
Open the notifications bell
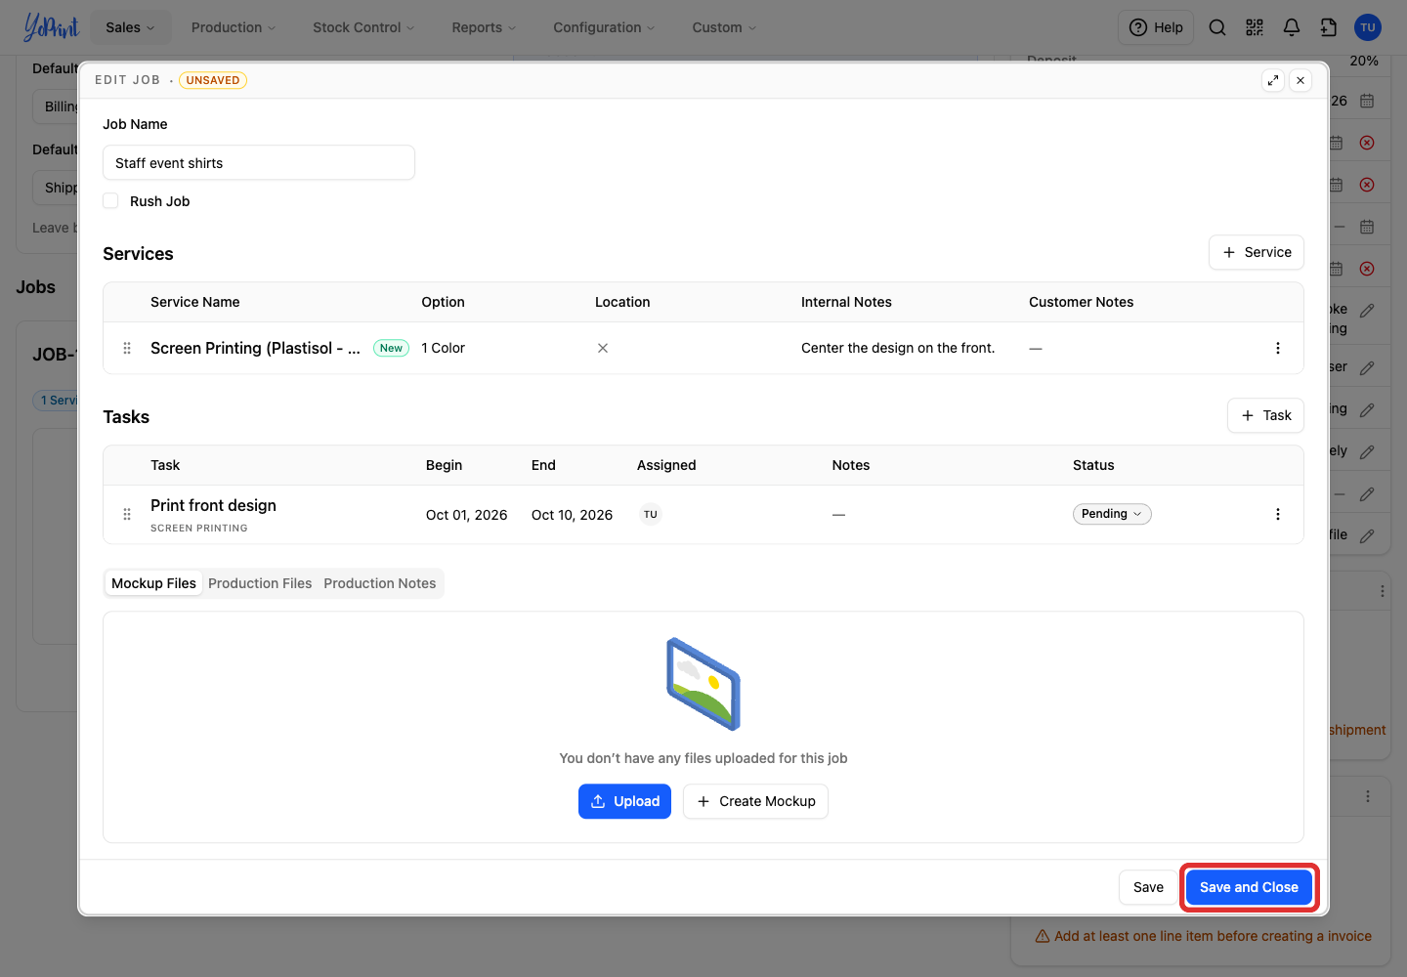(1292, 27)
